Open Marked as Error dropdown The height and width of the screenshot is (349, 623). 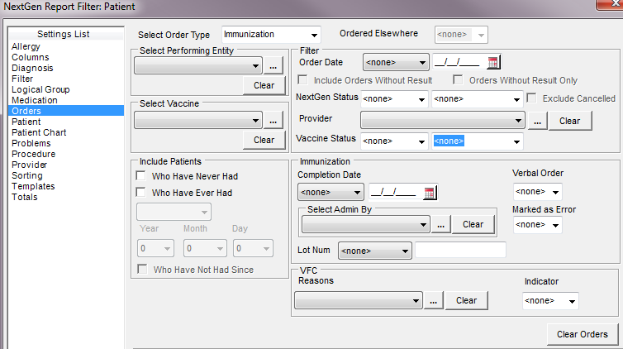[x=538, y=225]
